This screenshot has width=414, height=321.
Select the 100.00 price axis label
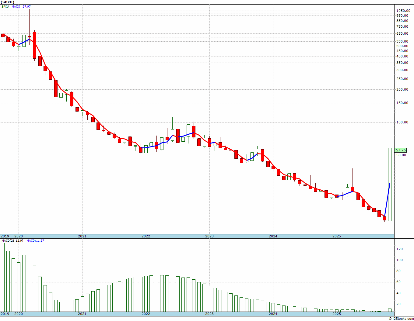(x=402, y=122)
